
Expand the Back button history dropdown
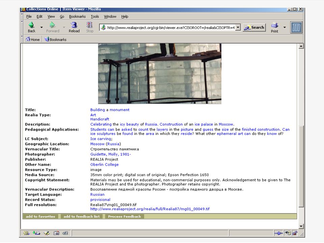(x=42, y=27)
